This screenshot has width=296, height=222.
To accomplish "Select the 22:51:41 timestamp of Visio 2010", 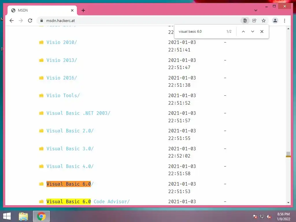I will (x=179, y=50).
